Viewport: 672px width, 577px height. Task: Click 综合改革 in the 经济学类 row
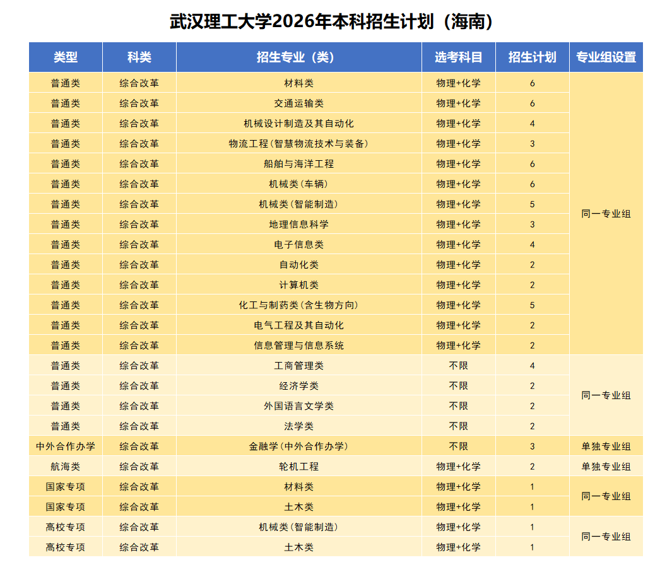point(139,385)
